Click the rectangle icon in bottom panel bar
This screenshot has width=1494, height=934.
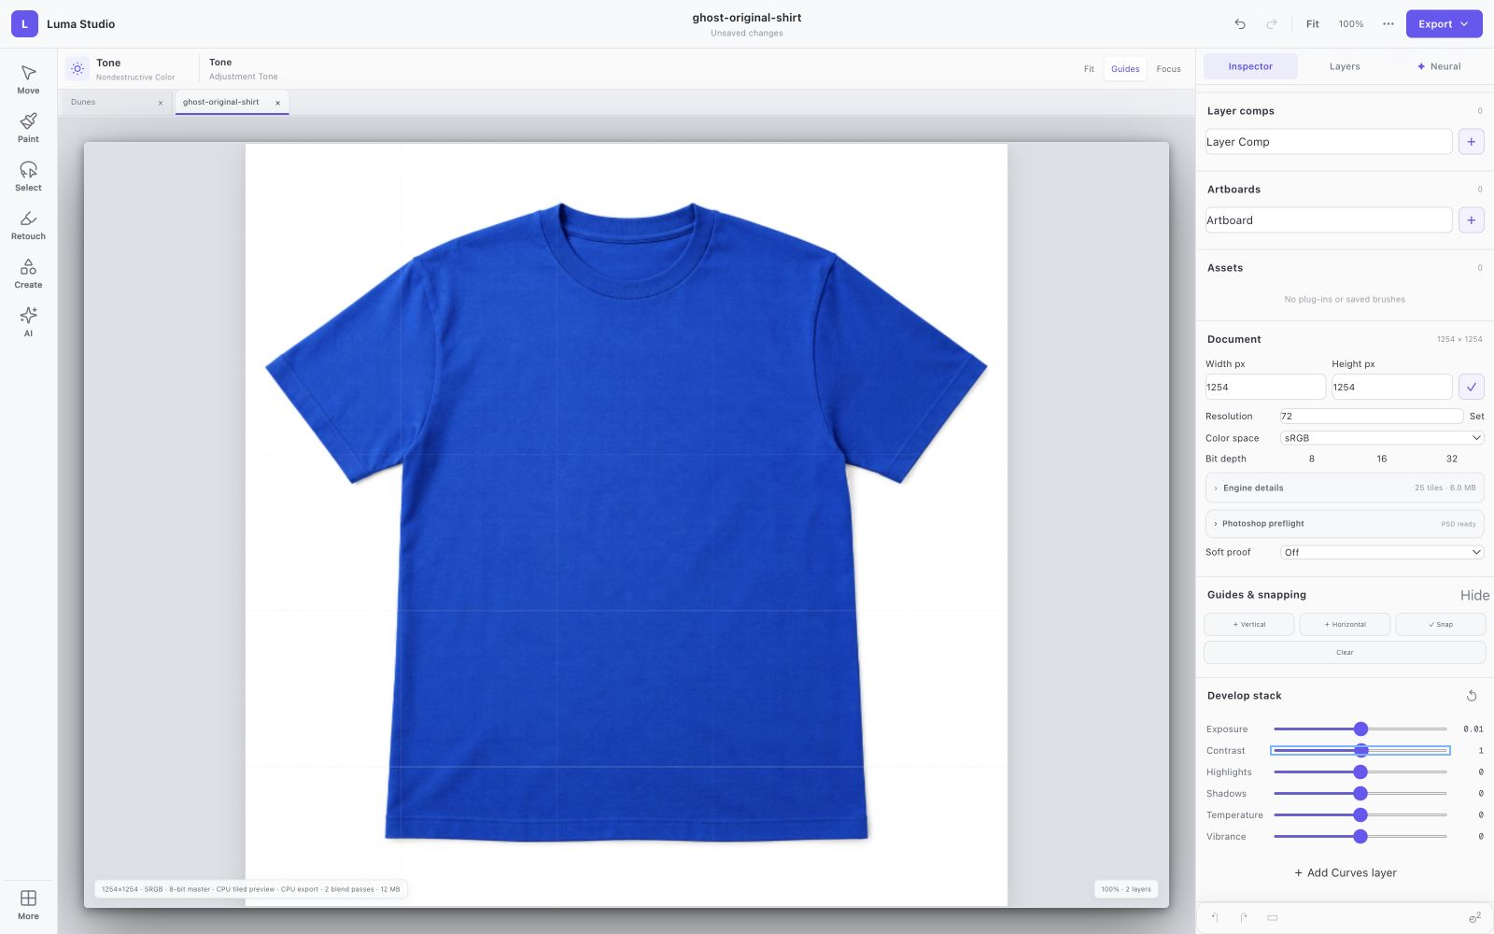pyautogui.click(x=1272, y=918)
